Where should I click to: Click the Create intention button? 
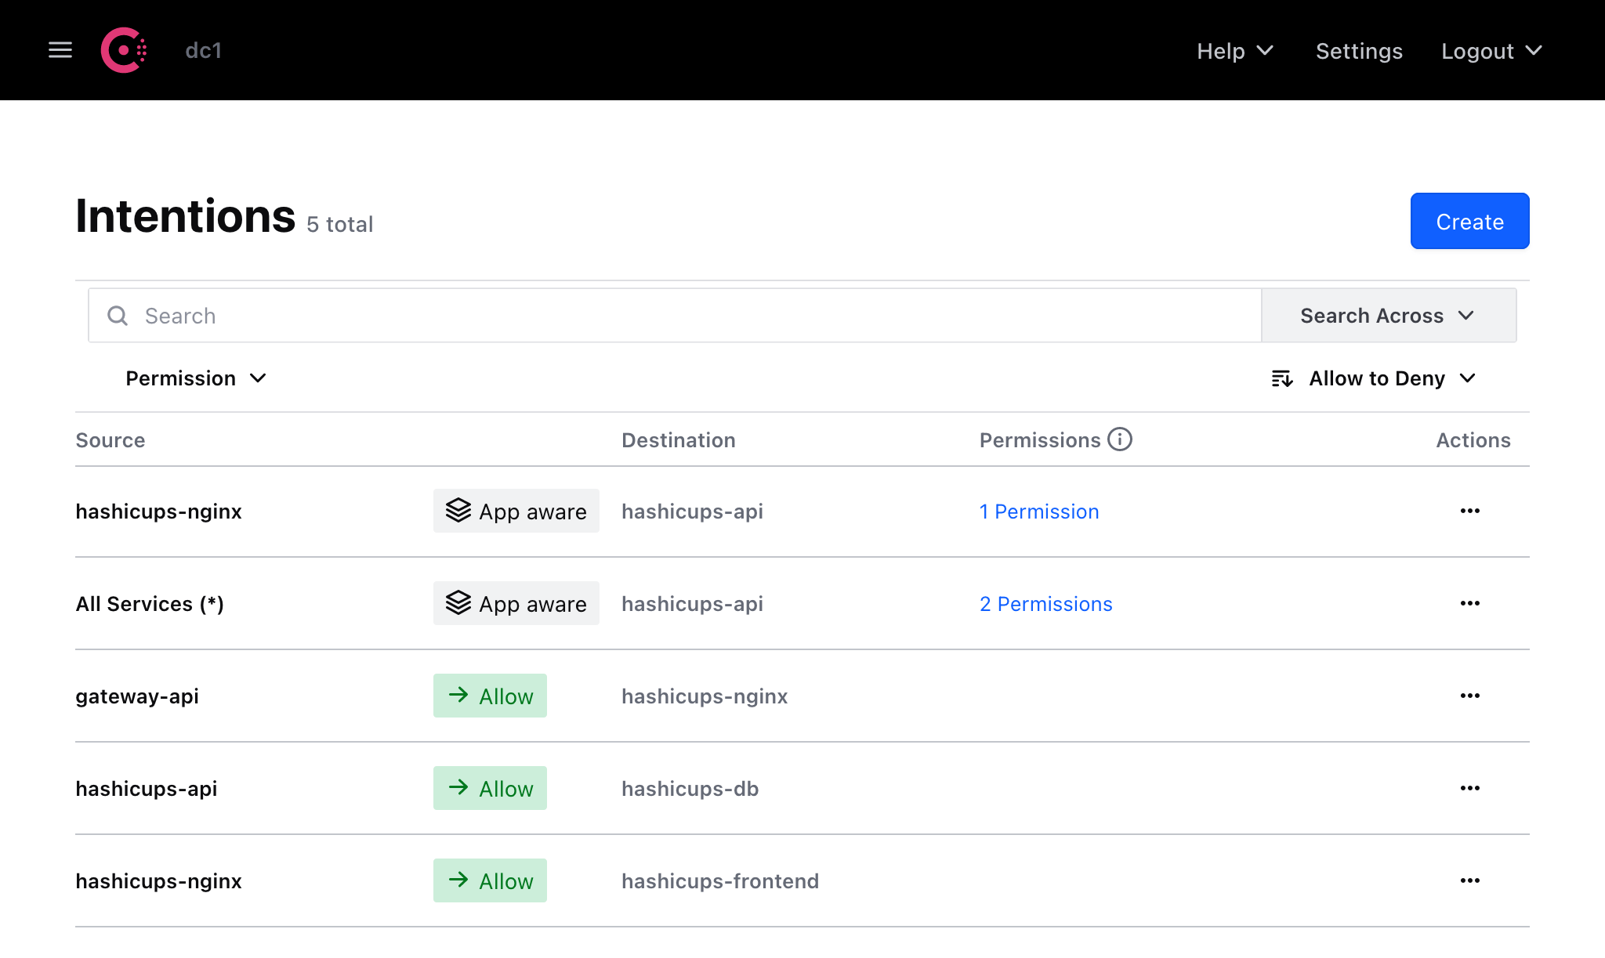1469,222
